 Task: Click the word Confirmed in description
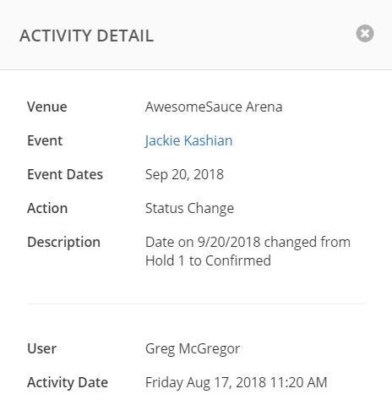(x=238, y=260)
